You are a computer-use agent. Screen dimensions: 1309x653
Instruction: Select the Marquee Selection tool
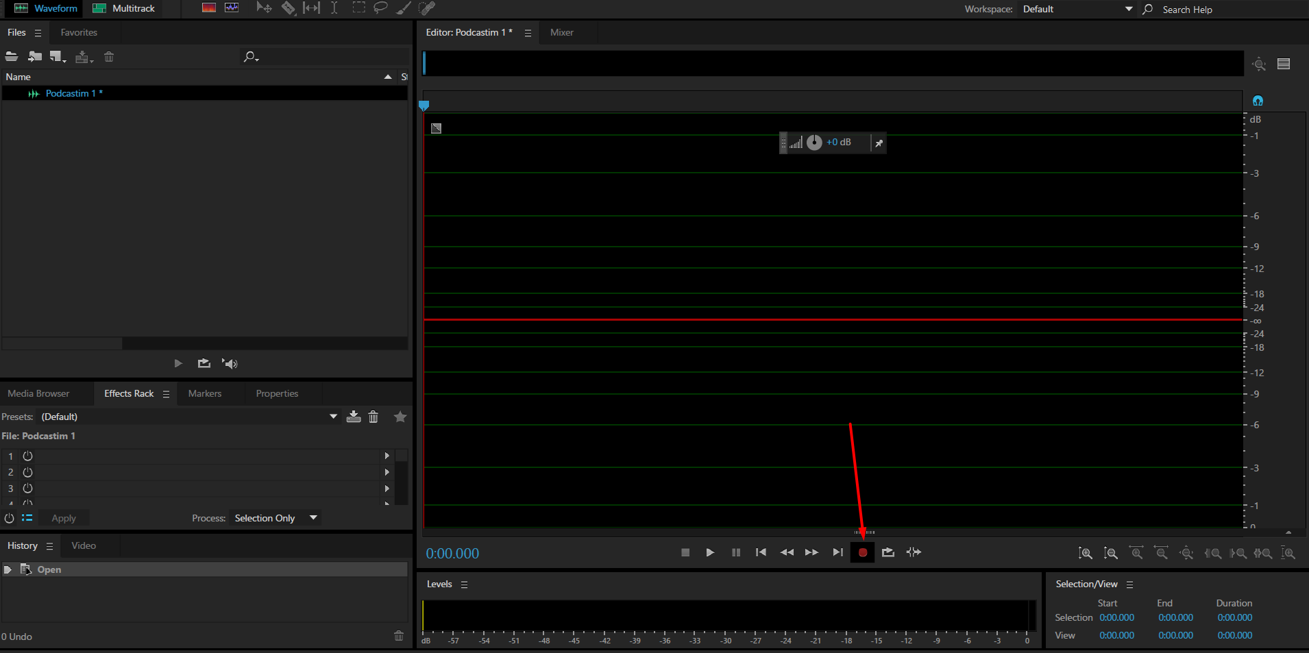pyautogui.click(x=358, y=8)
